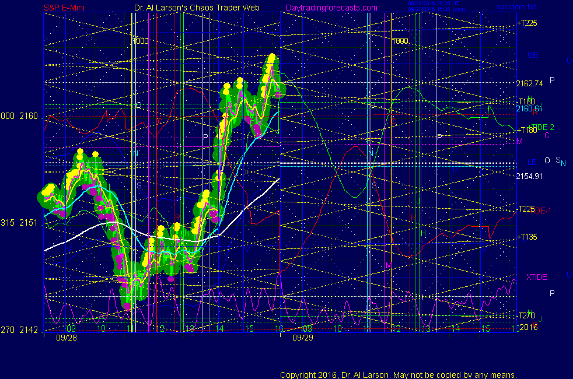This screenshot has width=573, height=379.
Task: Click the blue "LB" band label
Action: click(532, 162)
